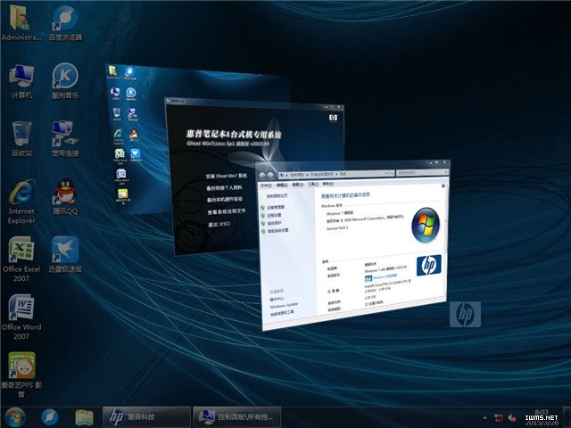Open the 设备管理器 link in the sidebar
Image resolution: width=571 pixels, height=428 pixels.
click(x=276, y=207)
